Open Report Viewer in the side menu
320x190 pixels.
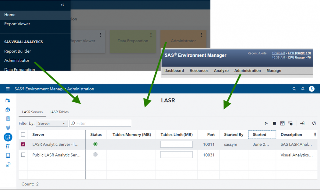tap(17, 24)
